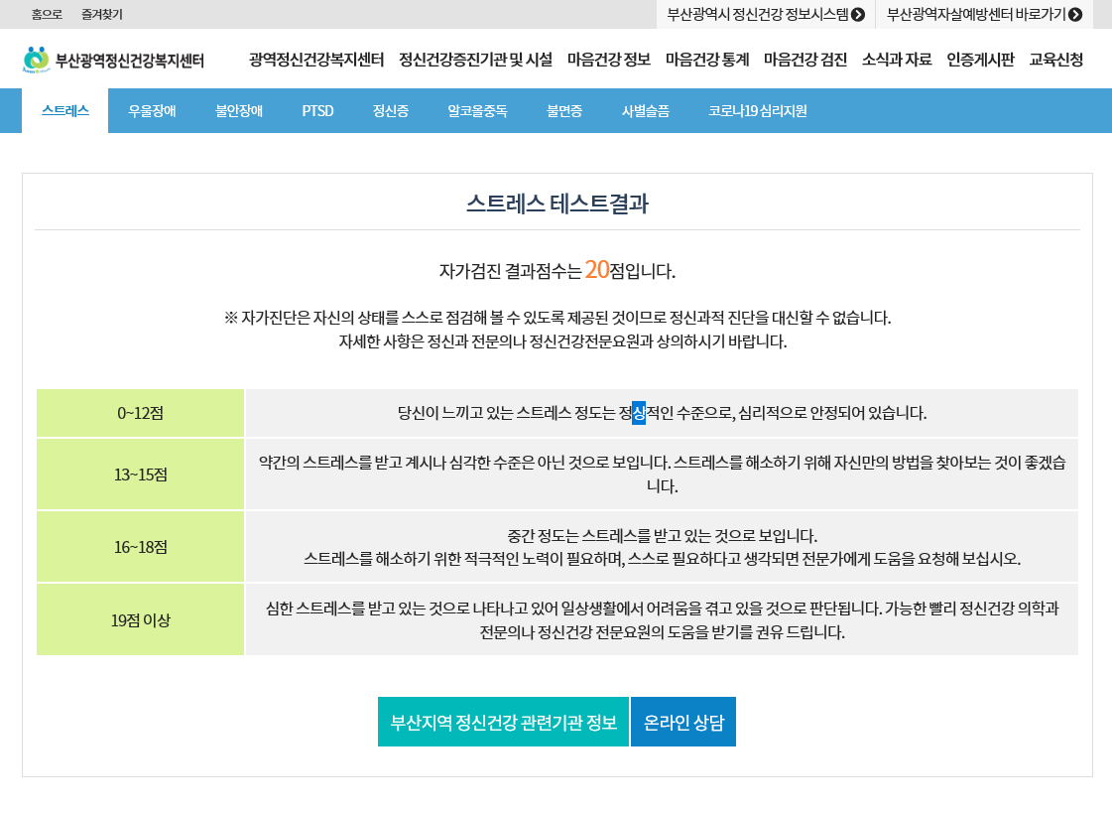Screen dimensions: 1112x813
Task: Click arrow icon beside 부산광역시 정신건강 정보시스템
Action: 858,15
